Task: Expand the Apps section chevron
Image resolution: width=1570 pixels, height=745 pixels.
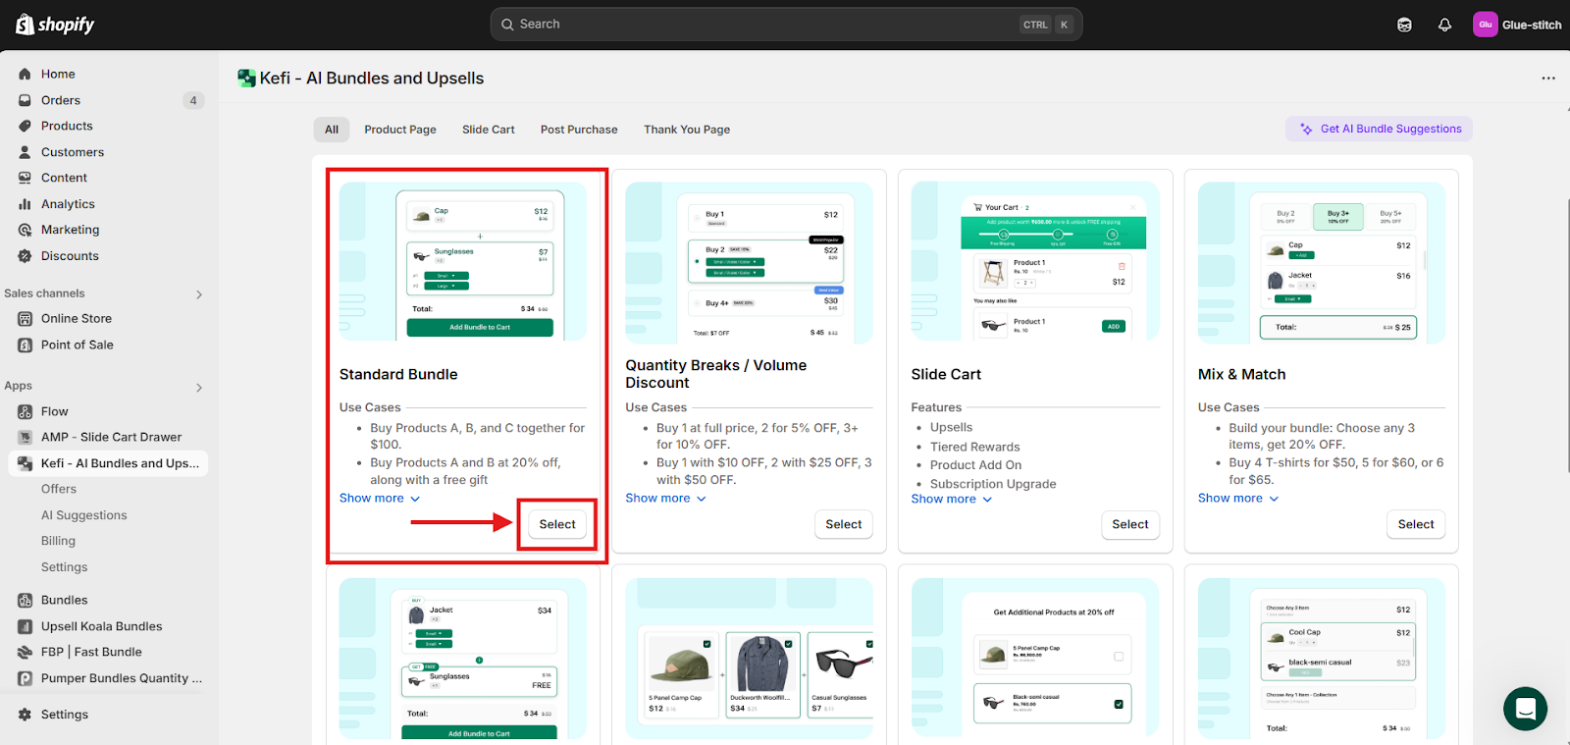Action: [x=199, y=387]
